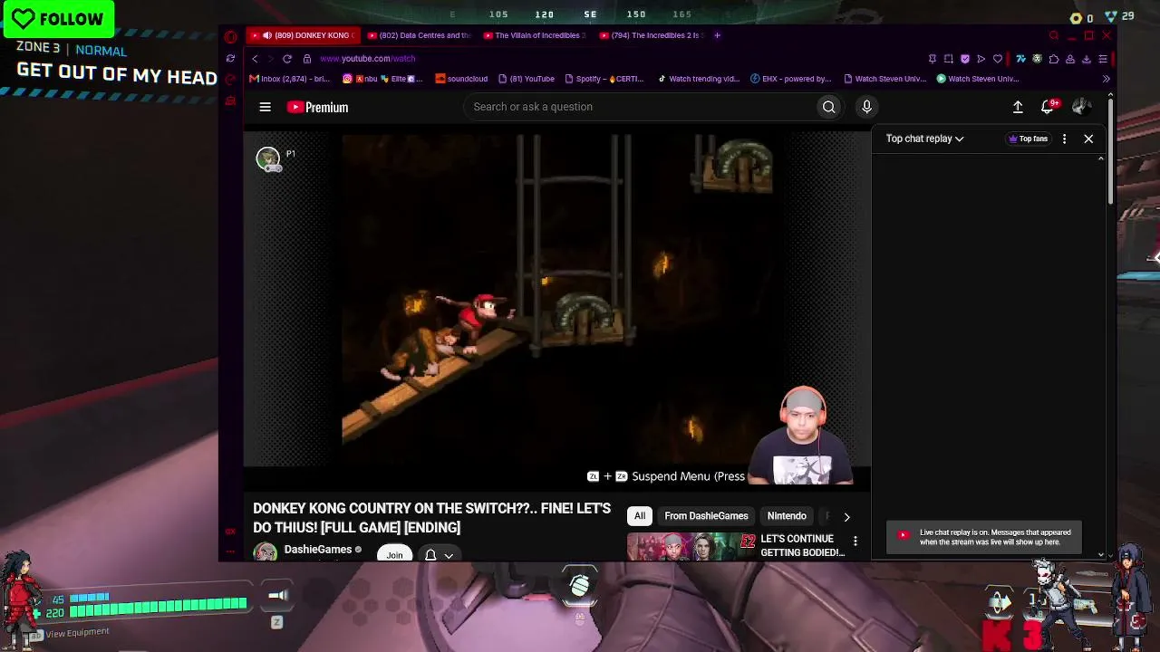Open the YouTube create upload icon

point(1018,107)
